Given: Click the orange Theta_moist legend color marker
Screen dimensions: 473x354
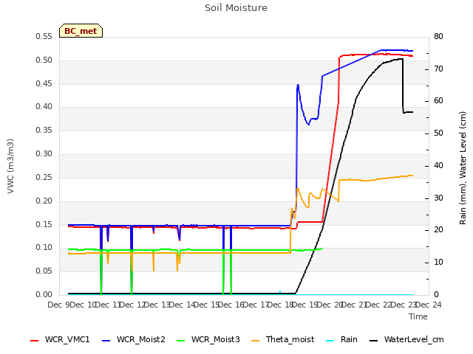Looking at the screenshot, I should (x=255, y=341).
